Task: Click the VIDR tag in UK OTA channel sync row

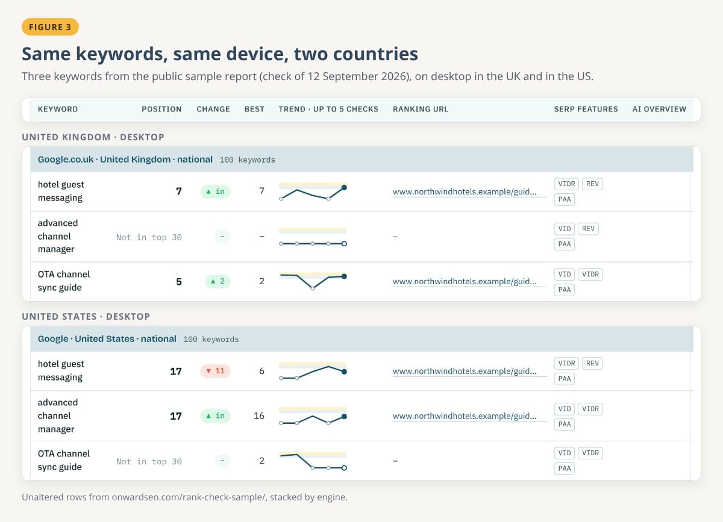Action: coord(590,274)
